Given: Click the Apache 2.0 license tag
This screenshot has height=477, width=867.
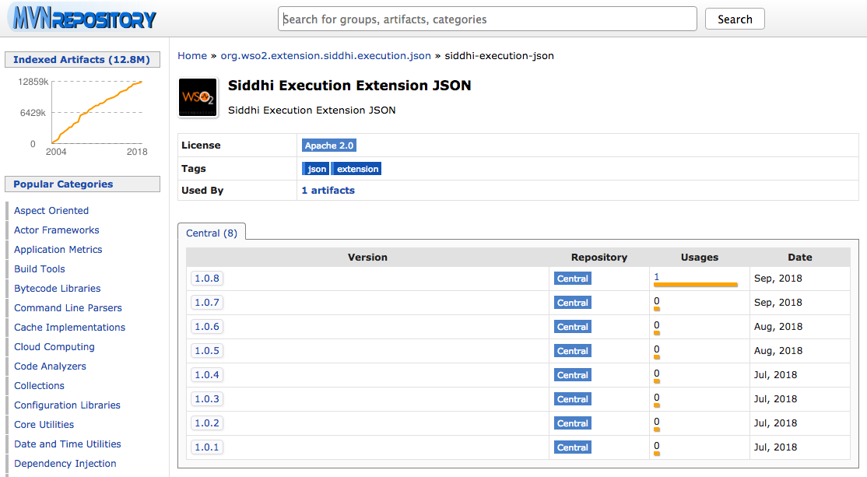Looking at the screenshot, I should click(x=329, y=146).
